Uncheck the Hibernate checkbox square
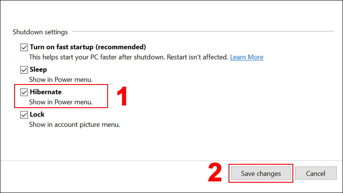Viewport: 343px width, 193px height. click(24, 92)
